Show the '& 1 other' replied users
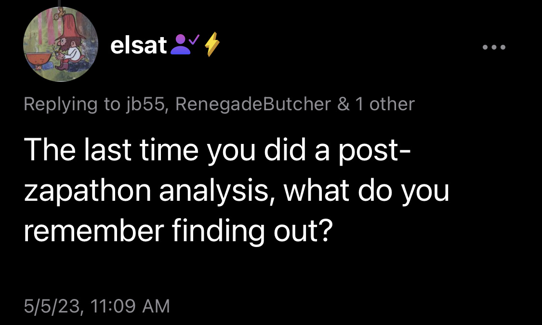Screen dimensions: 542x325 click(376, 104)
